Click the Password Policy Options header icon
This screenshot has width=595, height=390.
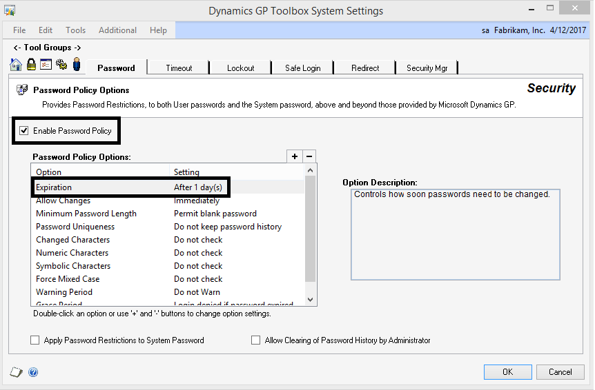tap(22, 90)
